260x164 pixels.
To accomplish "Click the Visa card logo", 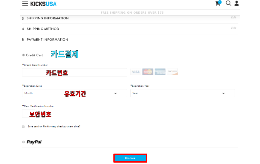I will coord(136,72).
